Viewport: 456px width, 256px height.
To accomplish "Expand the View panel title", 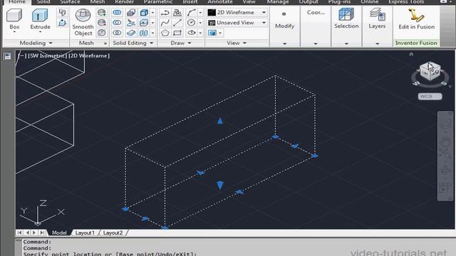I will point(237,43).
